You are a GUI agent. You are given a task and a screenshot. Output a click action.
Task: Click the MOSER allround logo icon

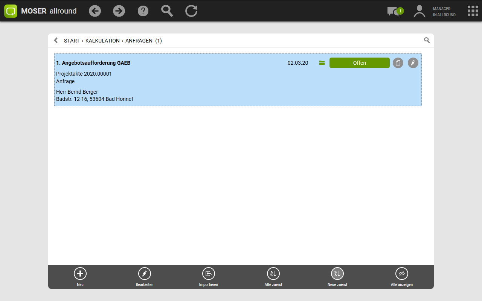[11, 11]
